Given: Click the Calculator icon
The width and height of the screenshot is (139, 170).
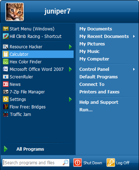Looking at the screenshot, I should tap(6, 54).
